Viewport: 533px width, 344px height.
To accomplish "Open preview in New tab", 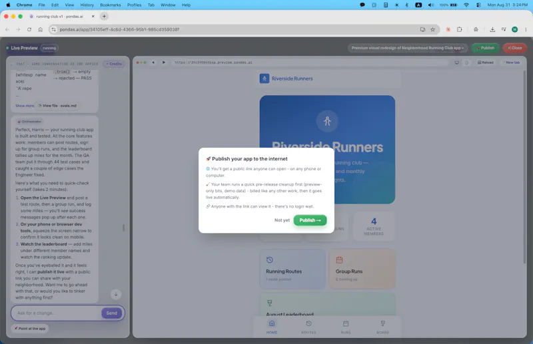I will point(511,63).
